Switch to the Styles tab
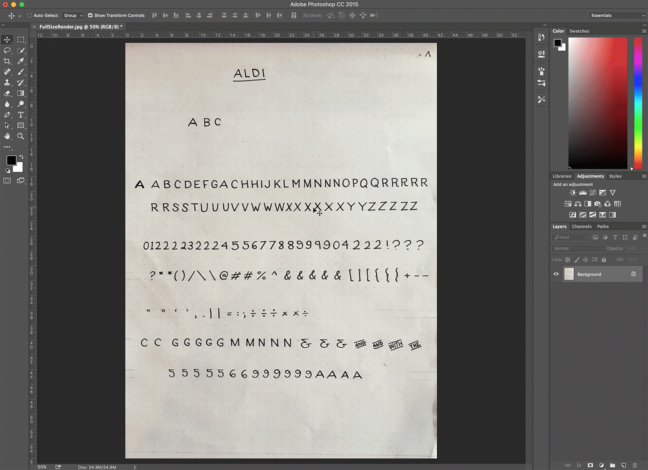 (615, 176)
